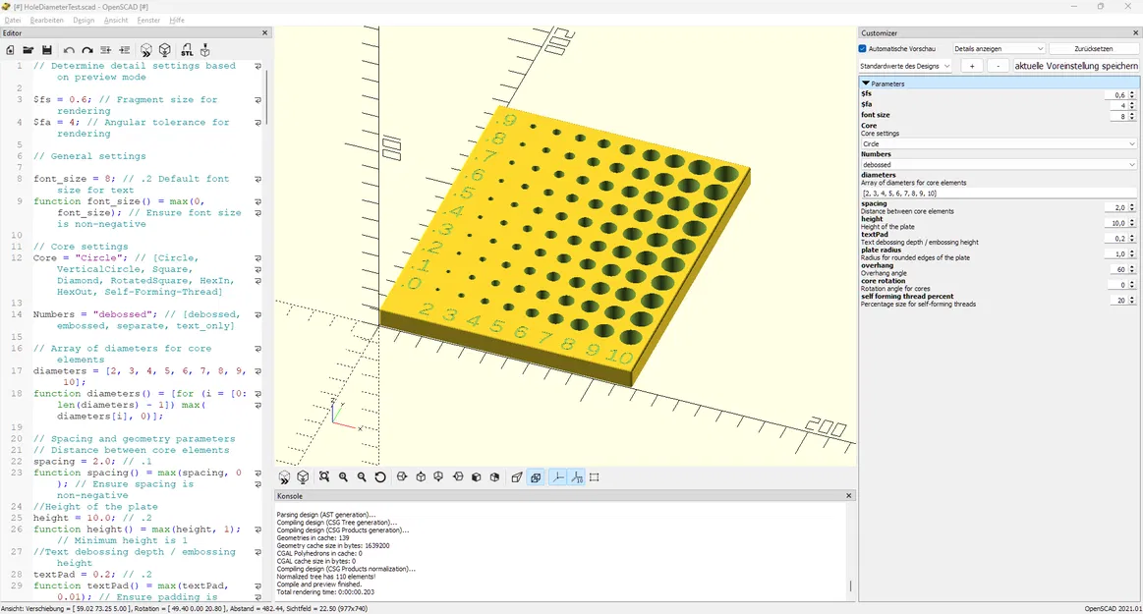Image resolution: width=1143 pixels, height=614 pixels.
Task: Click the Save file icon
Action: tap(46, 50)
